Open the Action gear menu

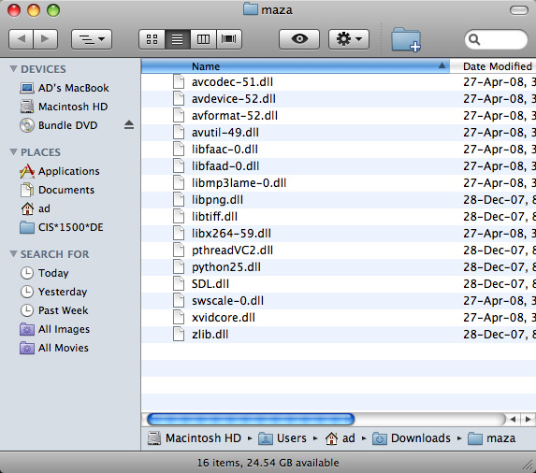(349, 39)
